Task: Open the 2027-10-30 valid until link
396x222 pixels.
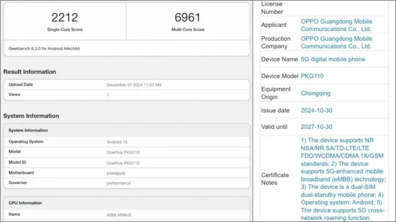Action: tap(316, 127)
